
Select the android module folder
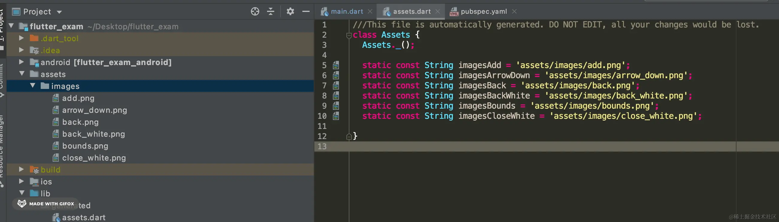tap(106, 62)
